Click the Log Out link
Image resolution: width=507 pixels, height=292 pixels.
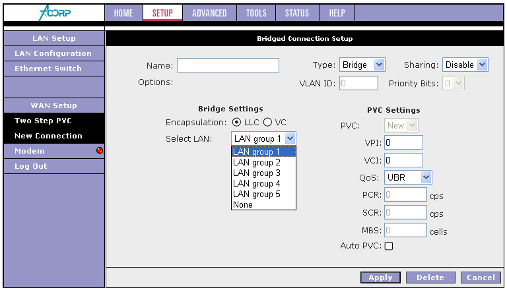click(x=31, y=166)
